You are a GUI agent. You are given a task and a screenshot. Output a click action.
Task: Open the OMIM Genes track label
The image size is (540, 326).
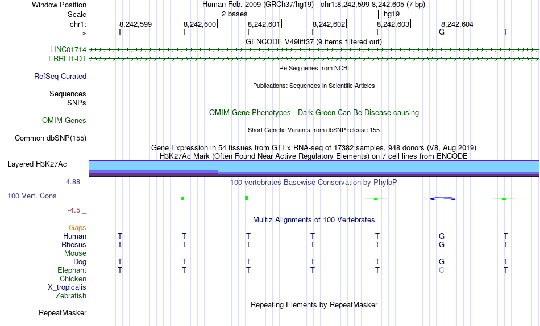(64, 121)
